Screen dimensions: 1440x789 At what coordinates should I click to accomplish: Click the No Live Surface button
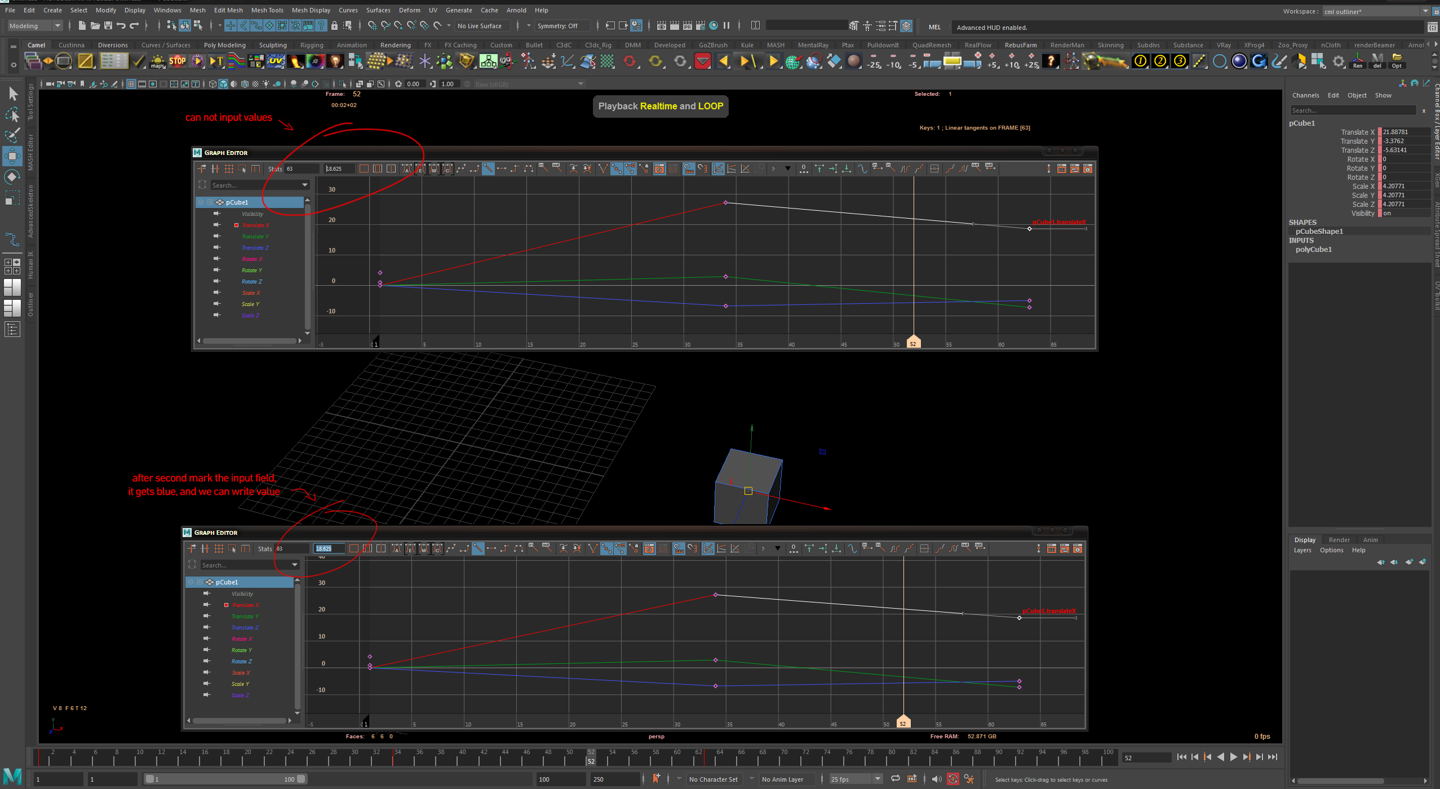482,25
